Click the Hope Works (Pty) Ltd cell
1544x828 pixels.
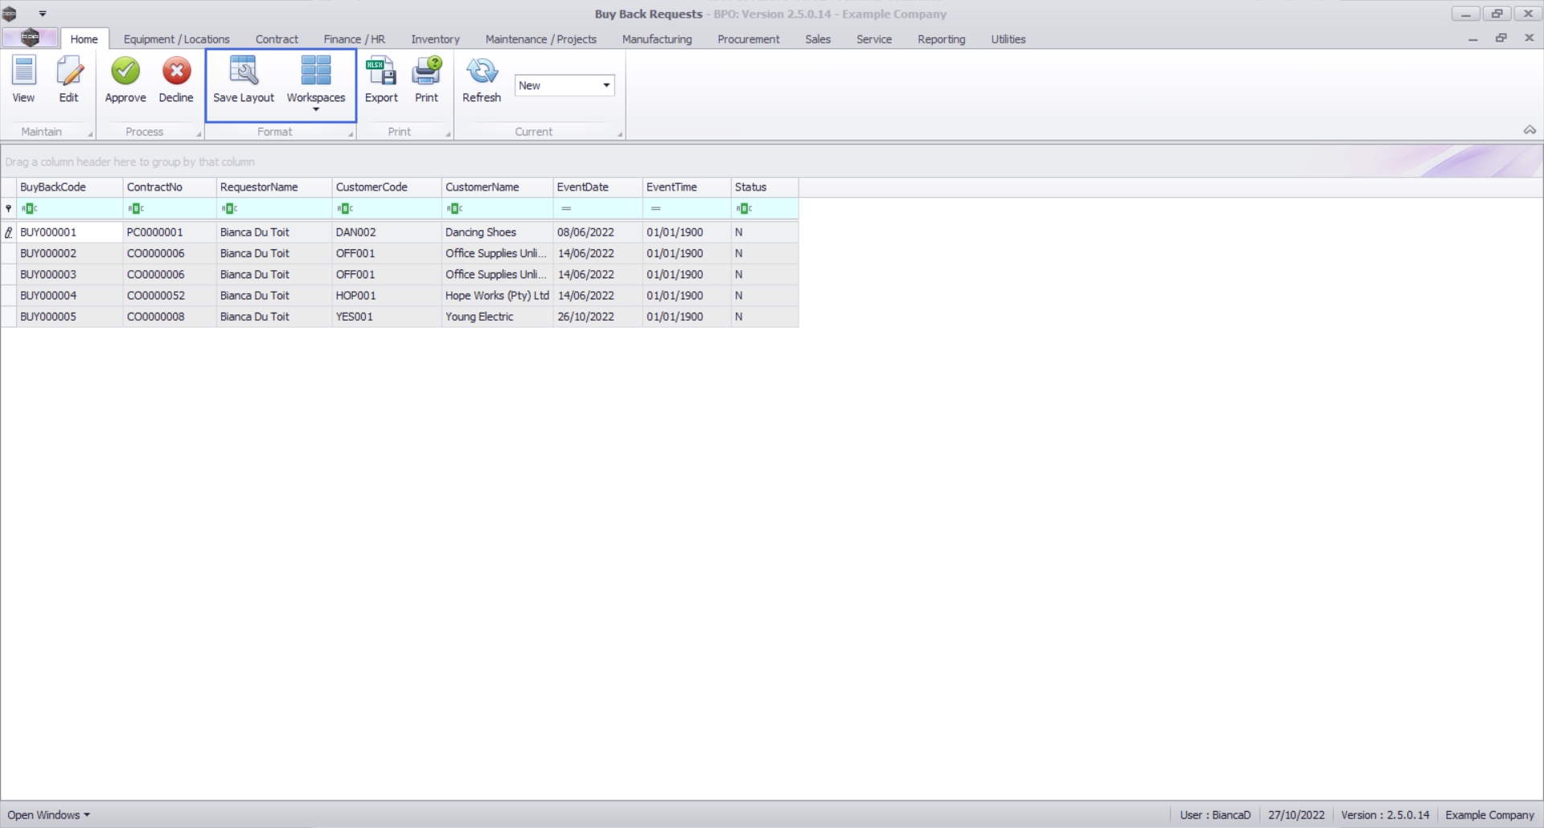tap(497, 296)
